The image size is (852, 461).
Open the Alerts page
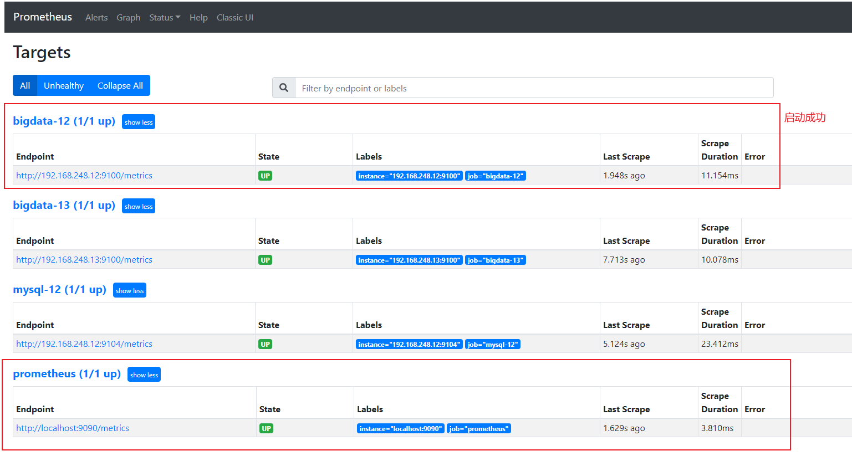(x=96, y=18)
